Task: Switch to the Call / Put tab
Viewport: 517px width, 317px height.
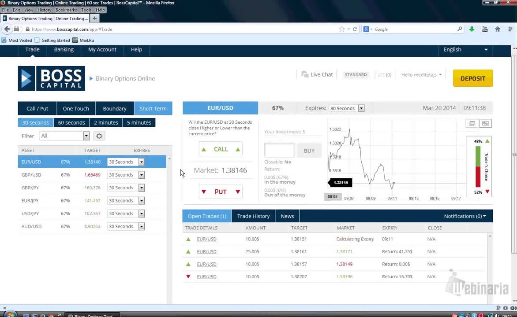Action: coord(37,108)
